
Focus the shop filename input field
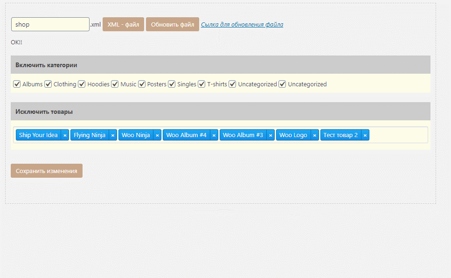click(50, 24)
